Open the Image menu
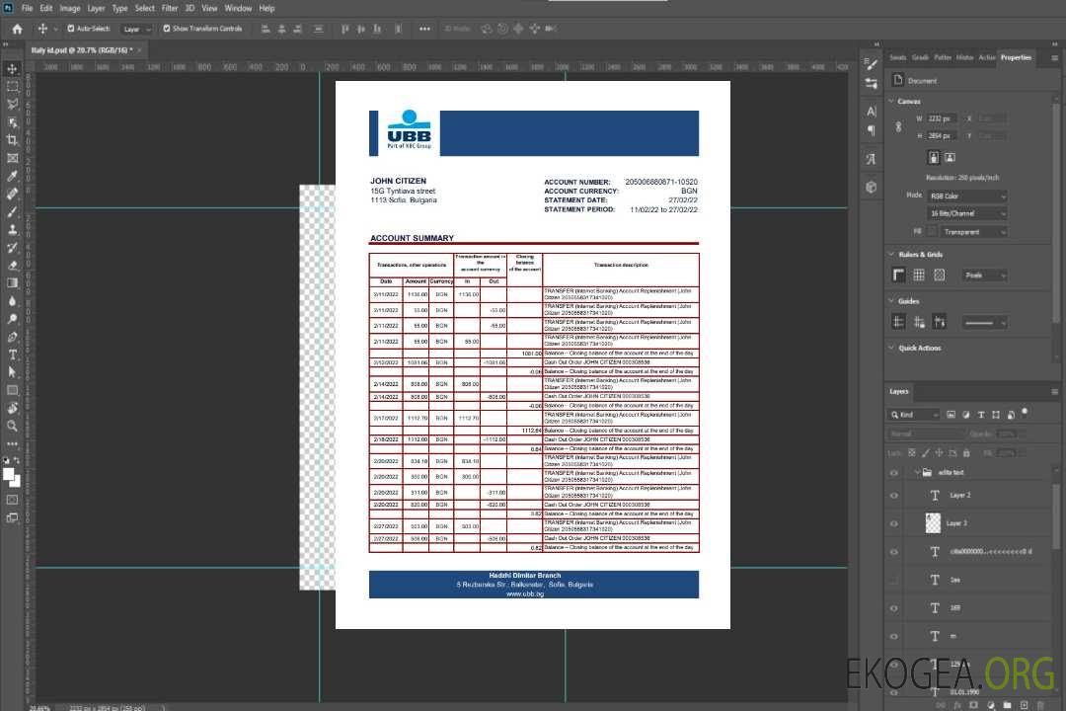1066x711 pixels. 70,8
